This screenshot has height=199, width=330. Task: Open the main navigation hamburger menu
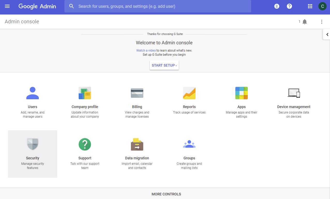point(7,6)
